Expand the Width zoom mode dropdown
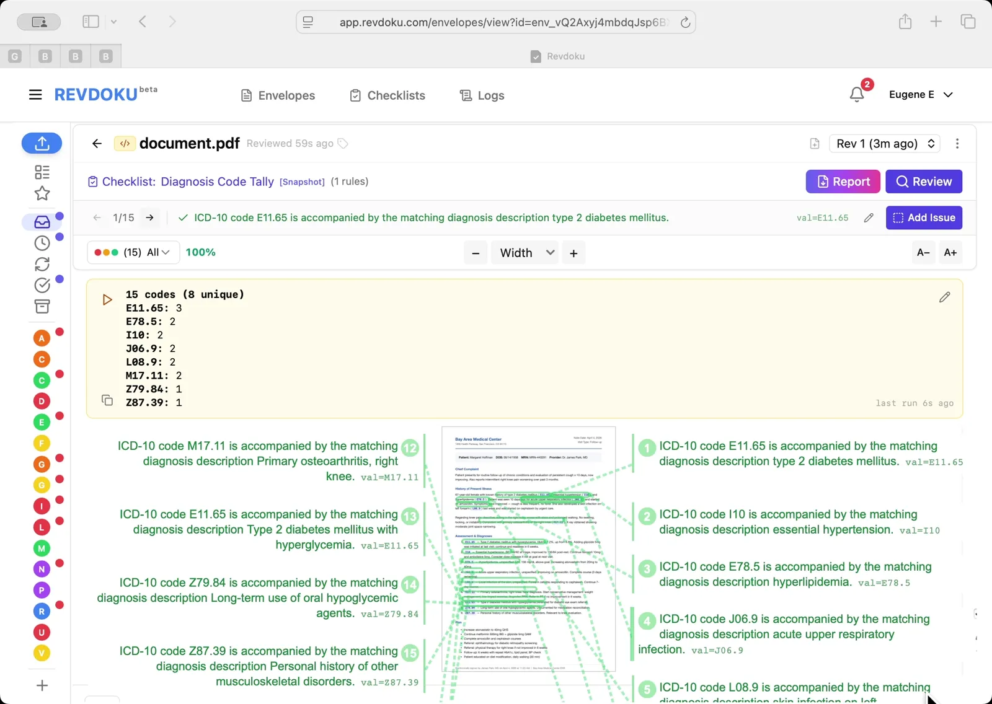 pyautogui.click(x=525, y=253)
